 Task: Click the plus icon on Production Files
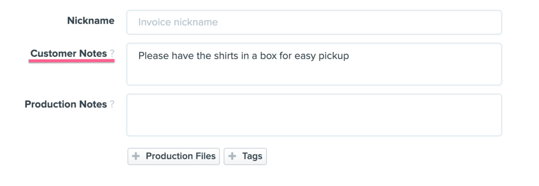[136, 157]
